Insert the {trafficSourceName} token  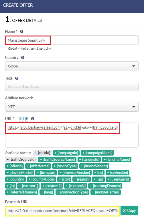(57, 159)
